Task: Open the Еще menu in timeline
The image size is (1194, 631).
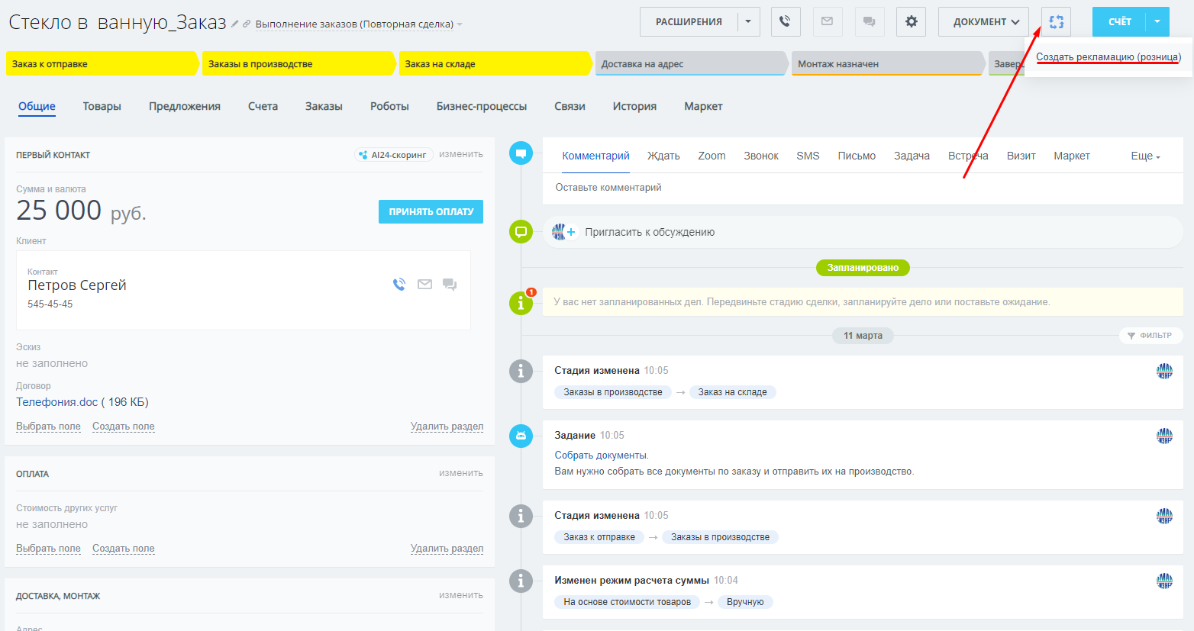Action: [x=1145, y=156]
